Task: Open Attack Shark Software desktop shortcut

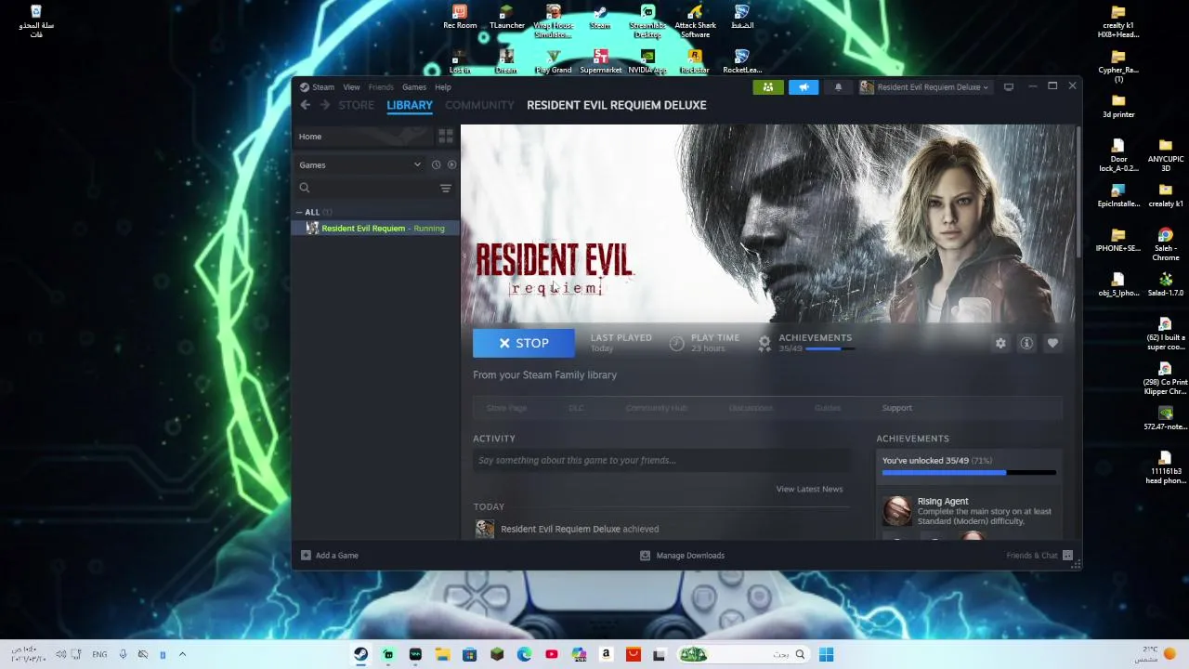Action: 695,21
